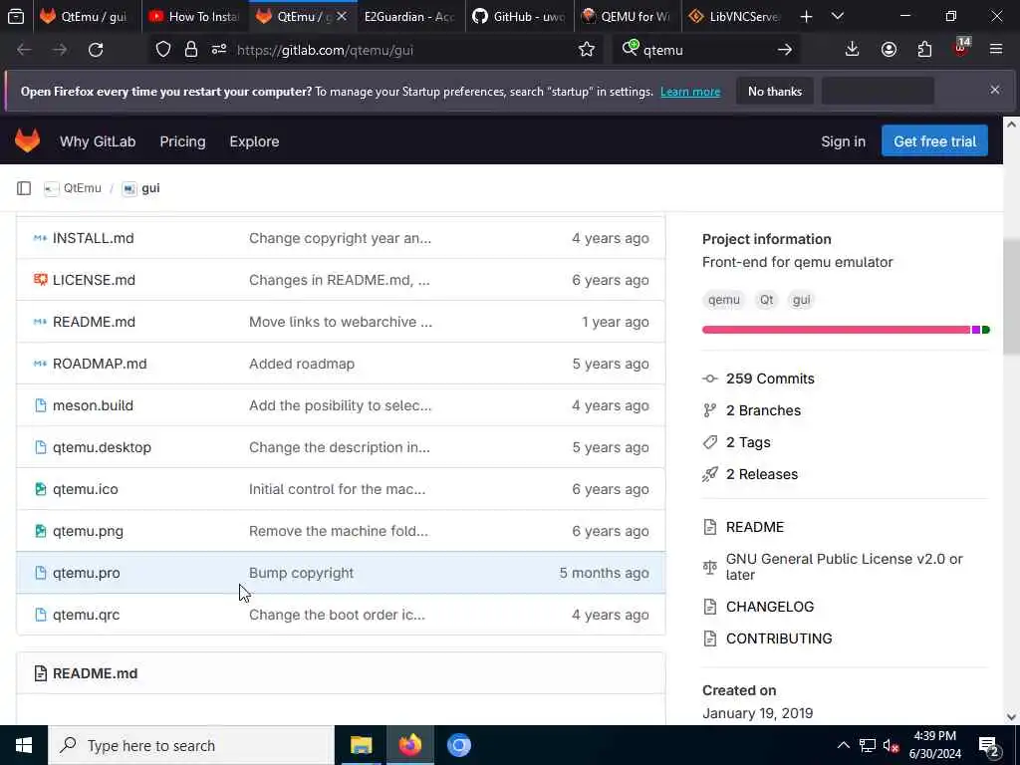This screenshot has width=1020, height=765.
Task: Open the qtemu.ico file
Action: pos(86,488)
